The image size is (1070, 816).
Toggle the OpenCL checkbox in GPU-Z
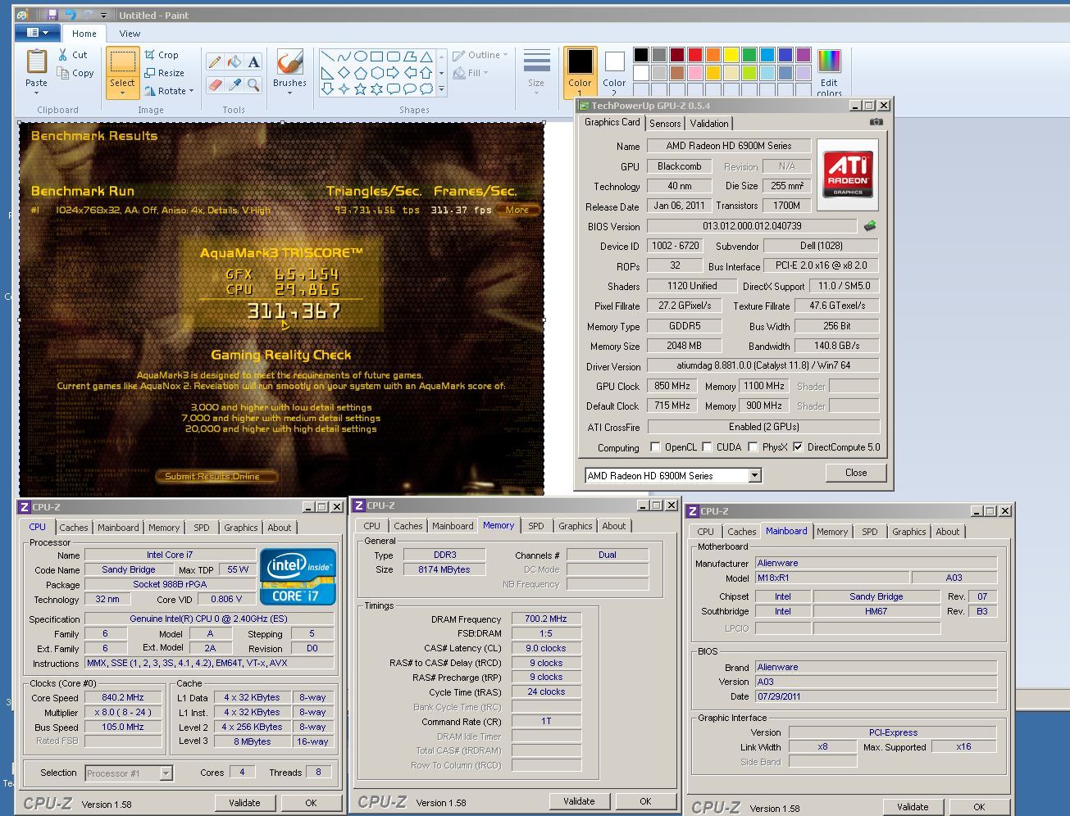655,447
